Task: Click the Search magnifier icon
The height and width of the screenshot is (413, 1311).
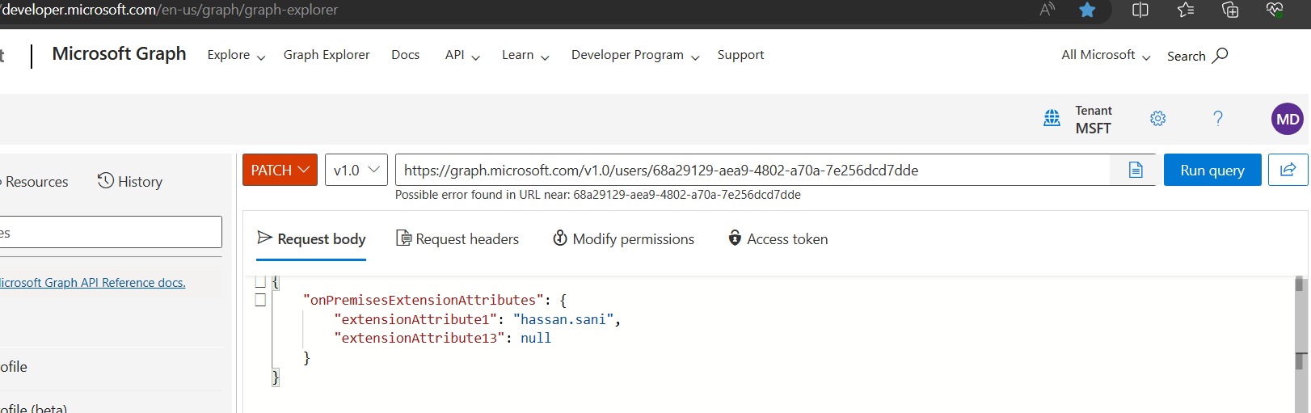Action: pos(1220,55)
